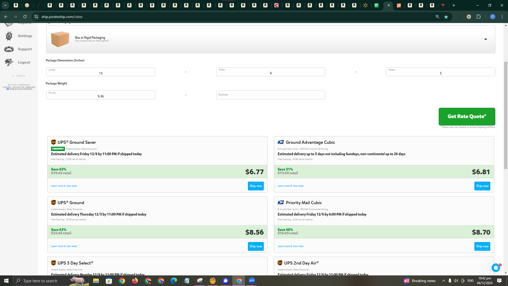The image size is (508, 286).
Task: Open Microsoft Edge from the taskbar
Action: [174, 281]
